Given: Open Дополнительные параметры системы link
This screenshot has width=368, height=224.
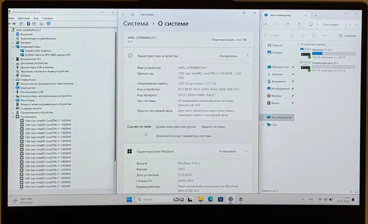Looking at the screenshot, I should point(184,136).
